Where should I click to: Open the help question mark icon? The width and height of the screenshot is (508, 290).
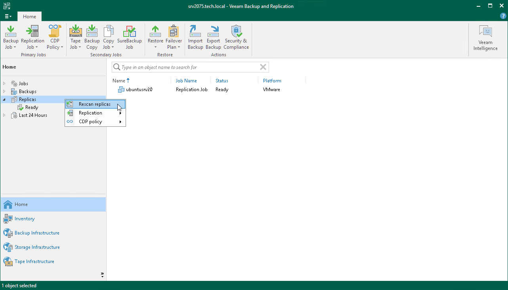pyautogui.click(x=503, y=16)
